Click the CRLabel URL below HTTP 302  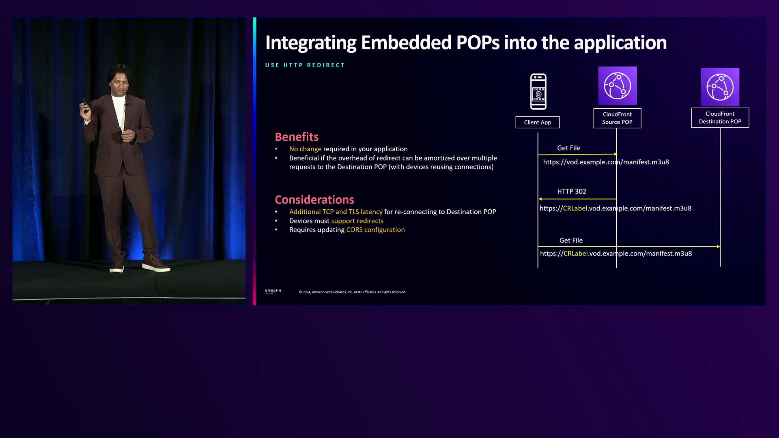[x=615, y=208]
